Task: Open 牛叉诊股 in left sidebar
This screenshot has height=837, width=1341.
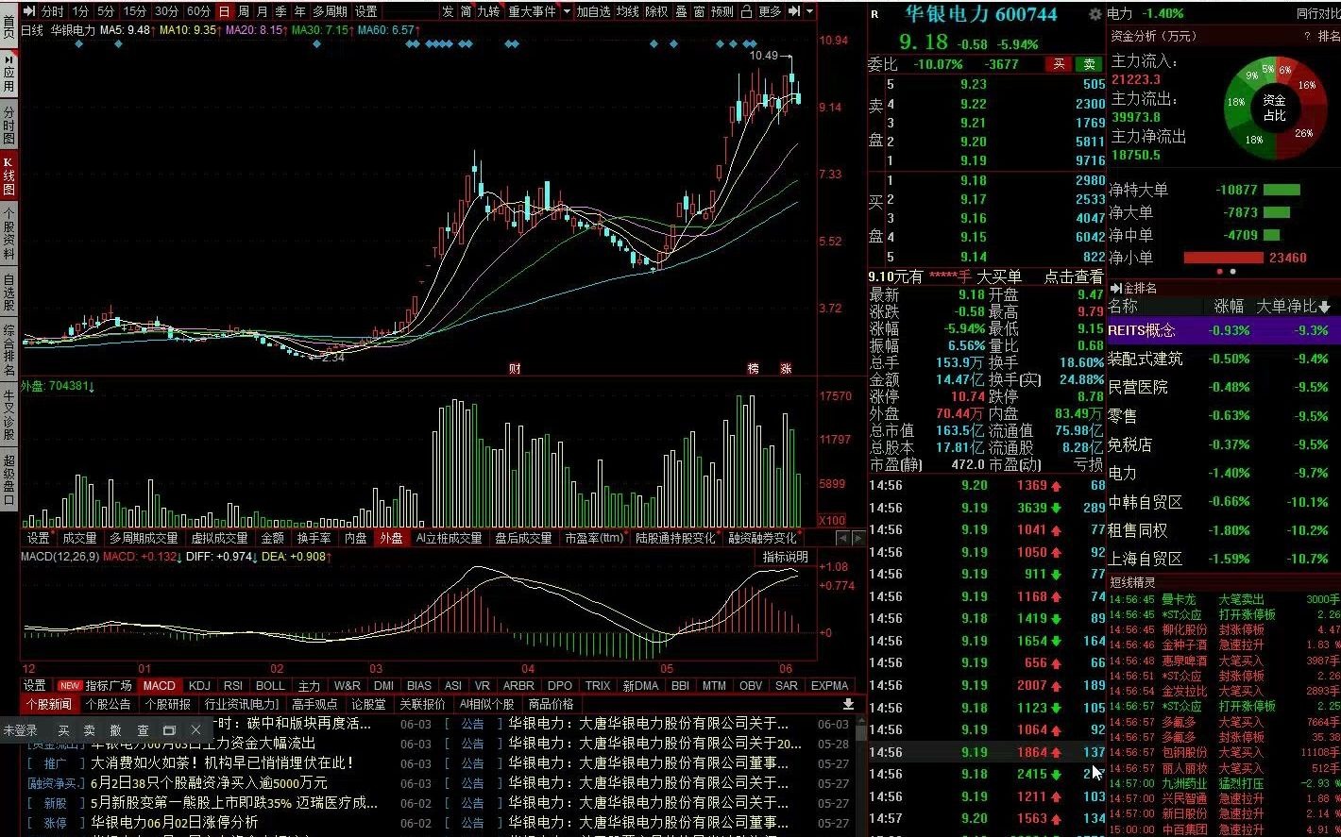Action: point(8,414)
